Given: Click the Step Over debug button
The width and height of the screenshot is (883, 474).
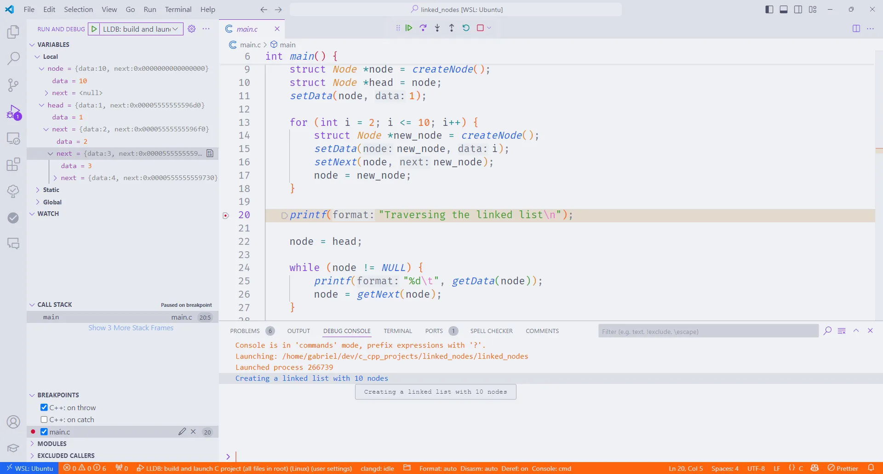Looking at the screenshot, I should pos(423,28).
